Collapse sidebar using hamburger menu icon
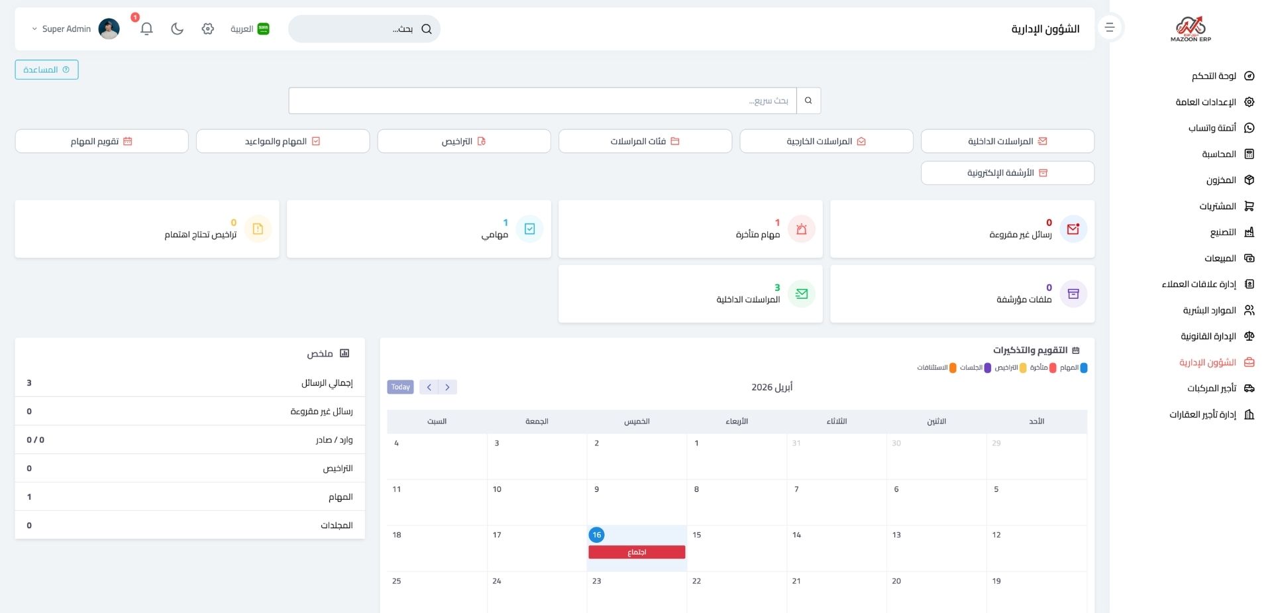Viewport: 1272px width, 613px height. pyautogui.click(x=1110, y=28)
